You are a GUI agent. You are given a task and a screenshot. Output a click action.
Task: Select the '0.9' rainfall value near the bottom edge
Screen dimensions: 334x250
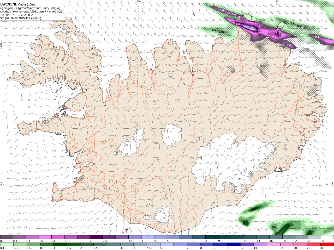tap(274, 228)
